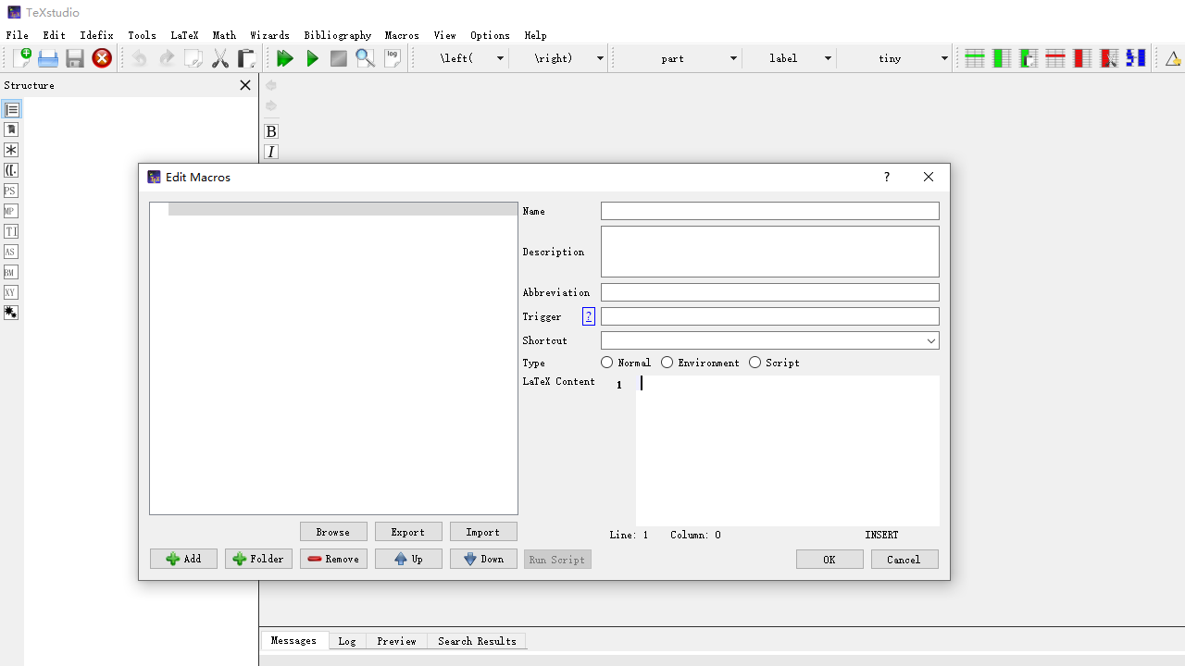This screenshot has width=1185, height=666.
Task: Open the Shortcut dropdown
Action: (931, 340)
